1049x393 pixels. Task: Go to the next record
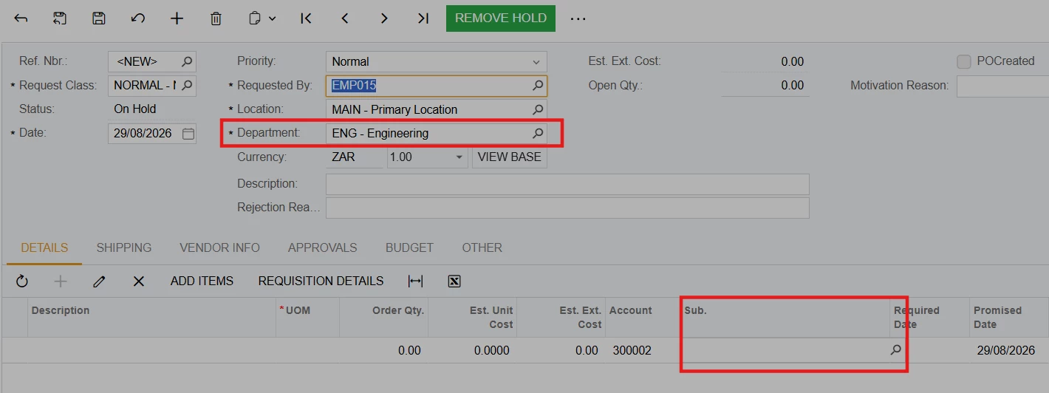tap(384, 18)
